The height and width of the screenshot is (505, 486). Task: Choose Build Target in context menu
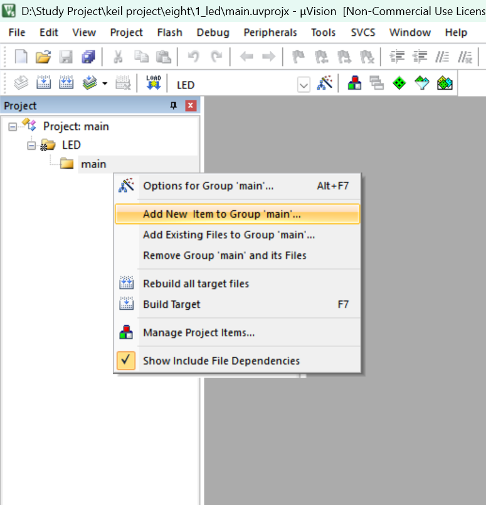pos(237,304)
